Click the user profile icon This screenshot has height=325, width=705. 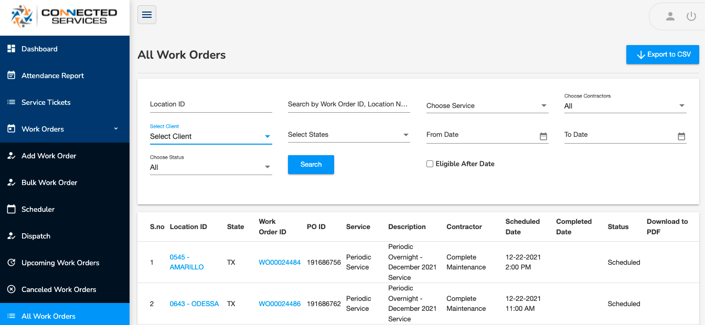coord(670,16)
